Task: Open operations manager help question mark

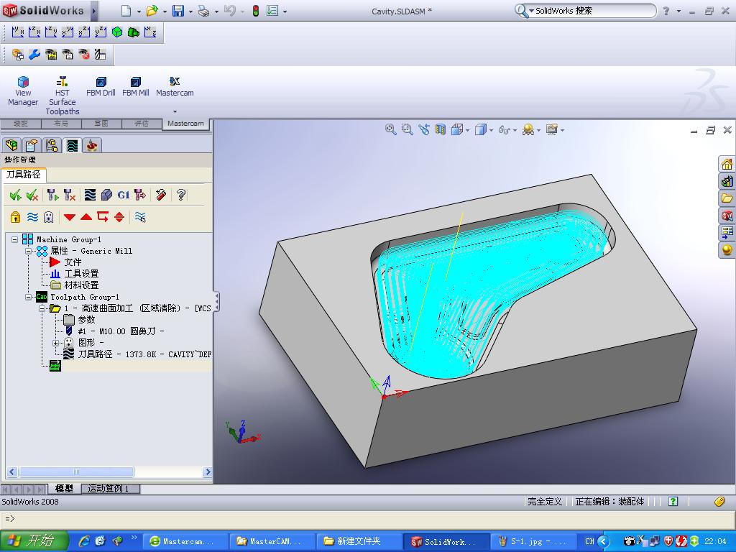Action: 181,195
